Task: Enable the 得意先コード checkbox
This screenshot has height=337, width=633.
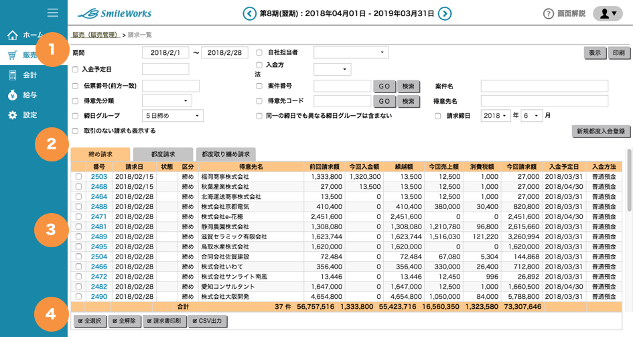Action: 259,101
